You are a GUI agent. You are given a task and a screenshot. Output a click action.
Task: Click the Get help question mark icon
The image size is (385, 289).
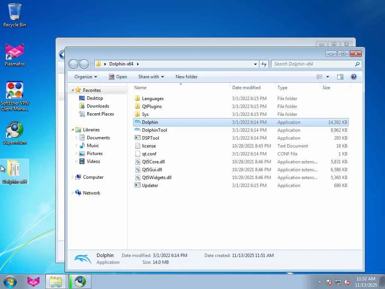point(353,77)
